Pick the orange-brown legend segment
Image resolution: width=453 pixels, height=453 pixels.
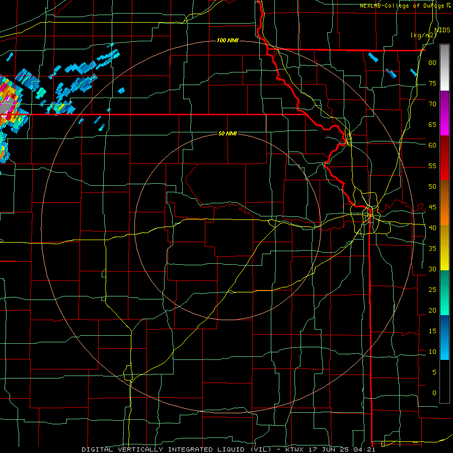coord(444,203)
